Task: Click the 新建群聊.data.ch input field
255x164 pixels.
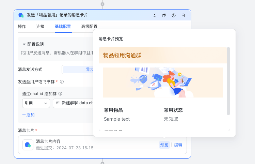Action: pos(73,103)
